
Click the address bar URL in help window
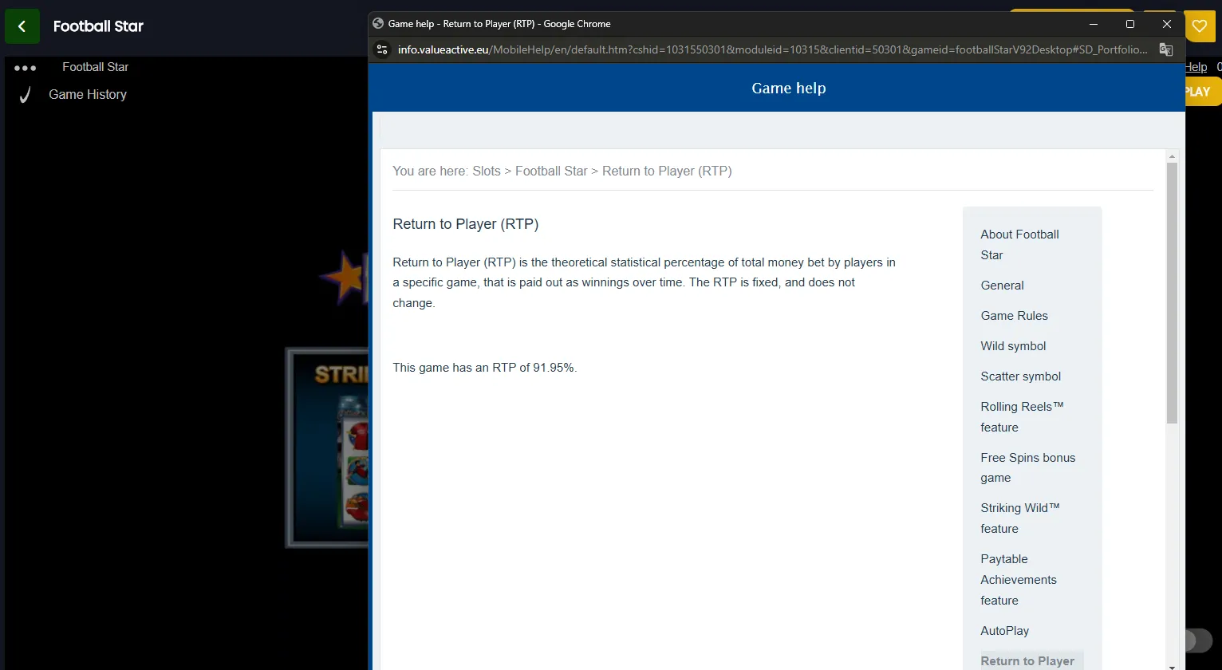coord(772,49)
